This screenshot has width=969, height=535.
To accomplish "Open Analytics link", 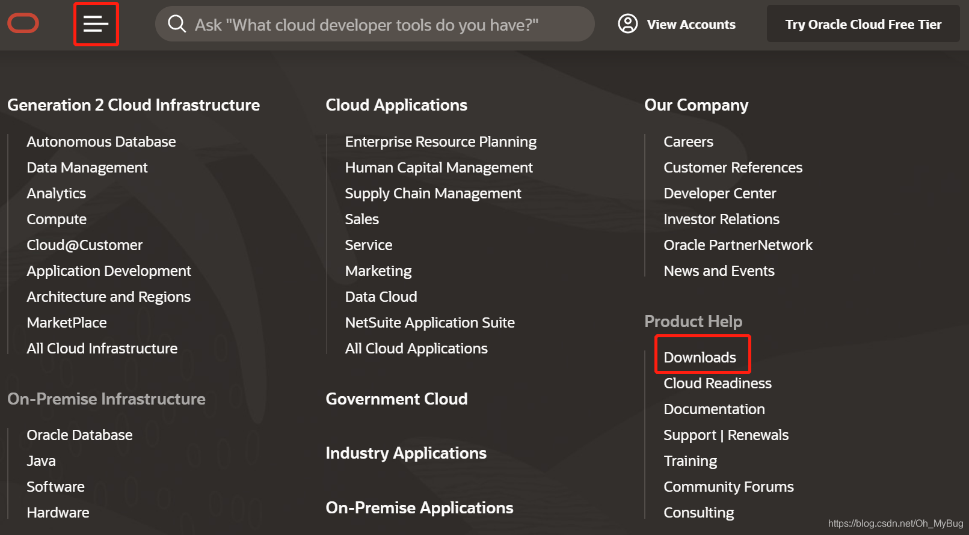I will [x=57, y=194].
